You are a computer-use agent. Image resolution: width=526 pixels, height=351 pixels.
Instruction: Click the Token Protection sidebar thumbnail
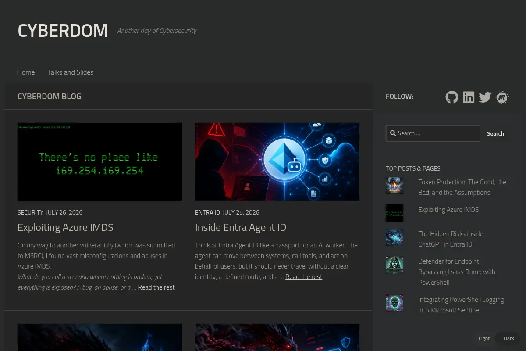[x=394, y=186]
